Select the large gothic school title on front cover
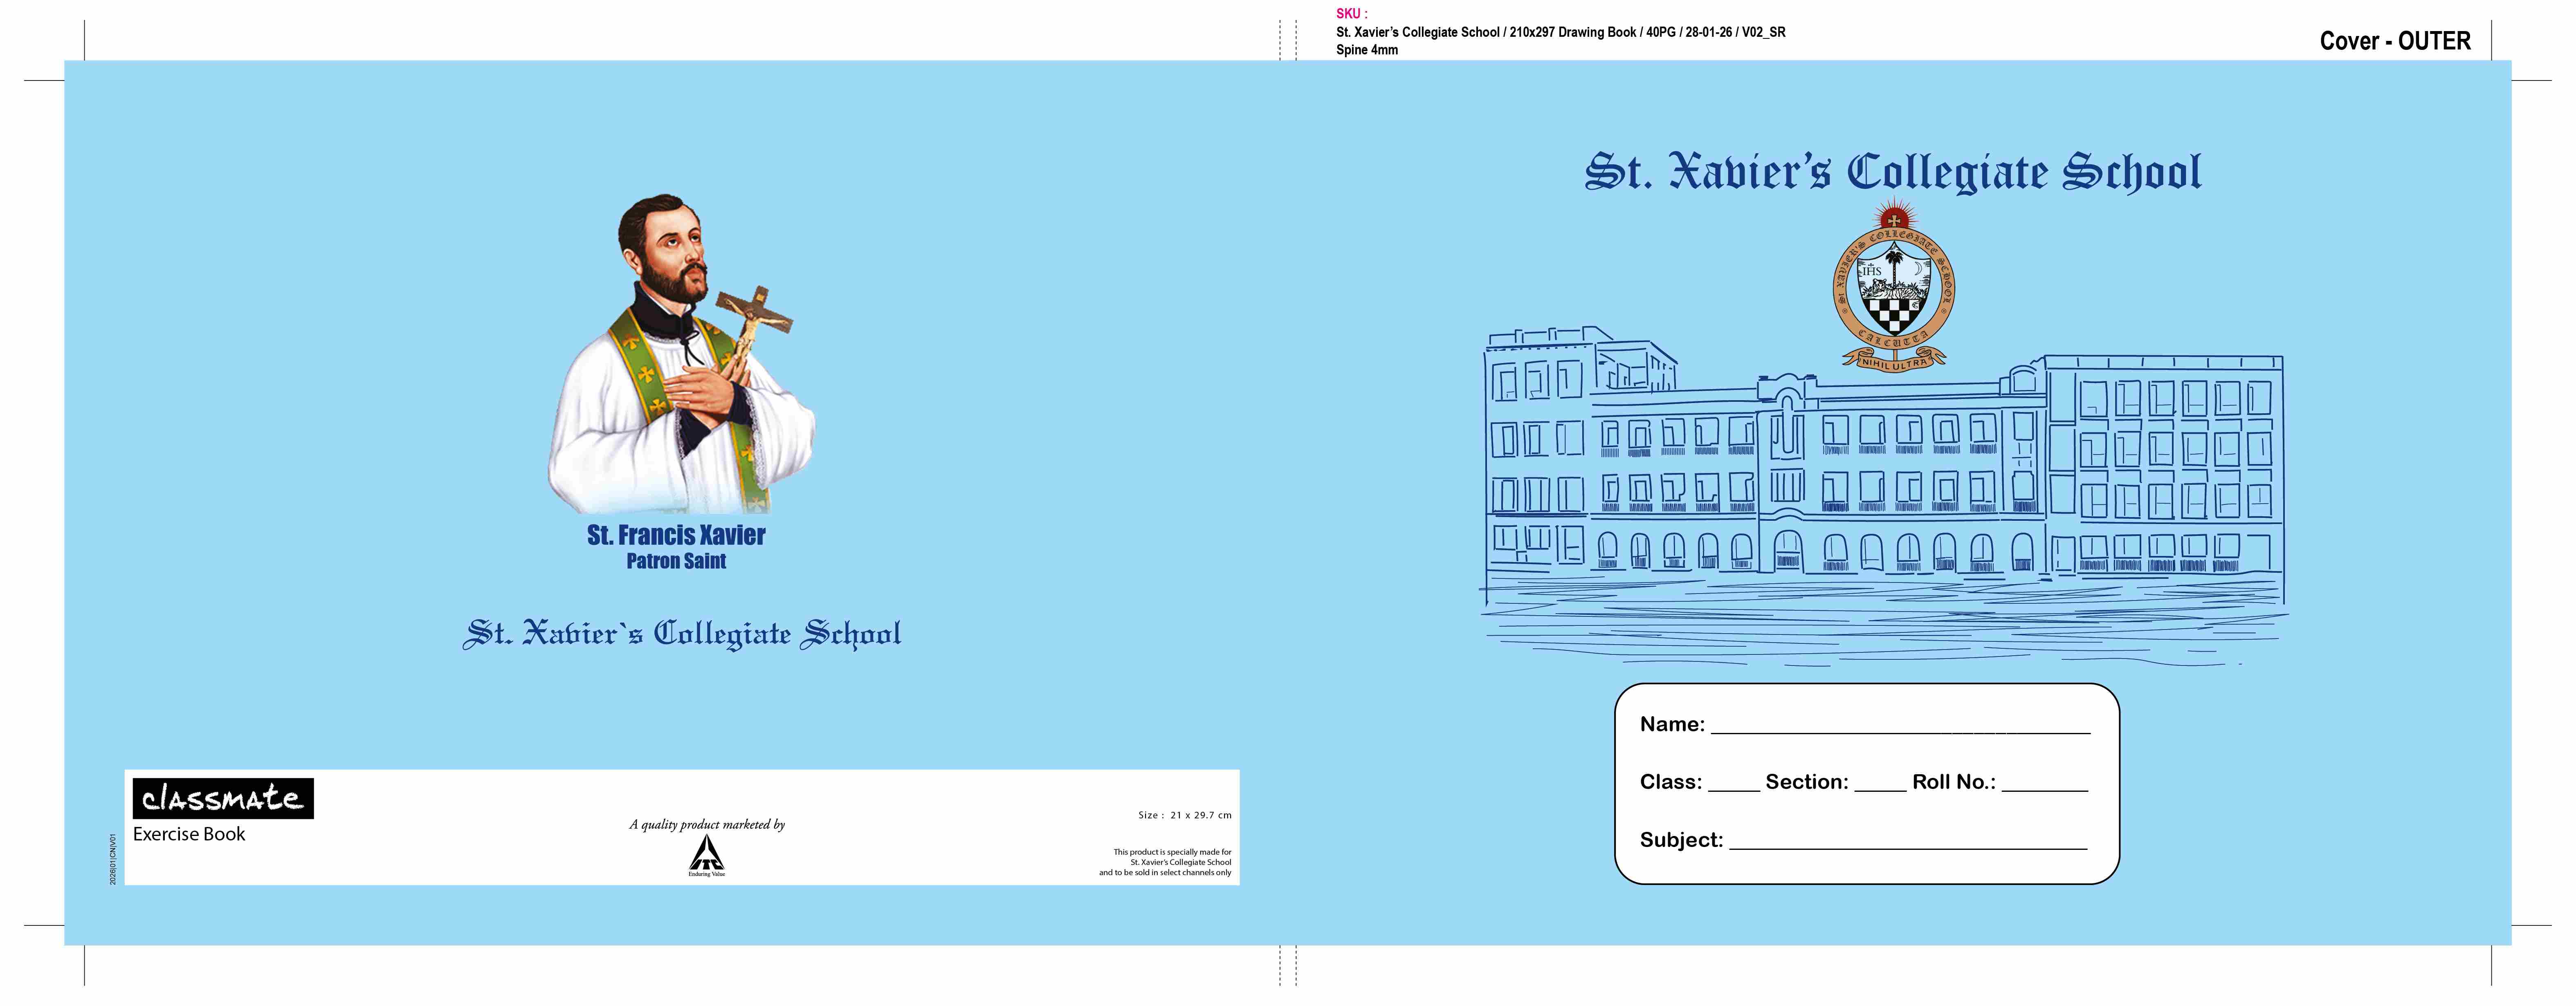 [x=1893, y=172]
